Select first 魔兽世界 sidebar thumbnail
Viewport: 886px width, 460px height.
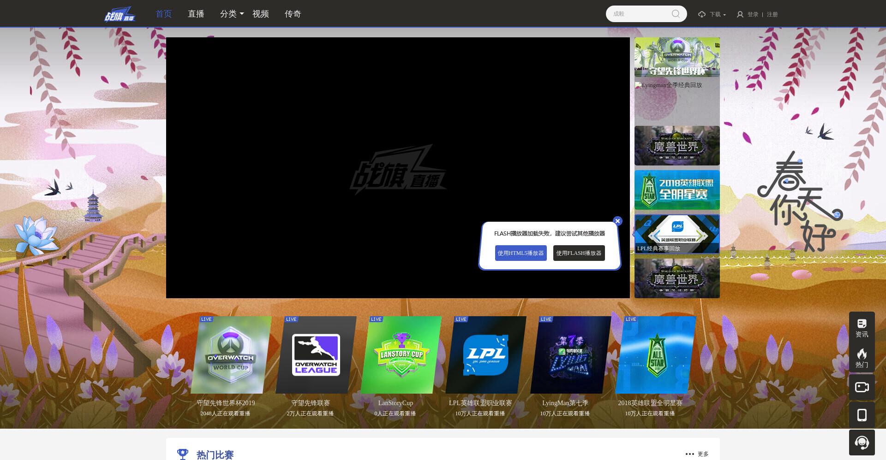click(x=677, y=146)
